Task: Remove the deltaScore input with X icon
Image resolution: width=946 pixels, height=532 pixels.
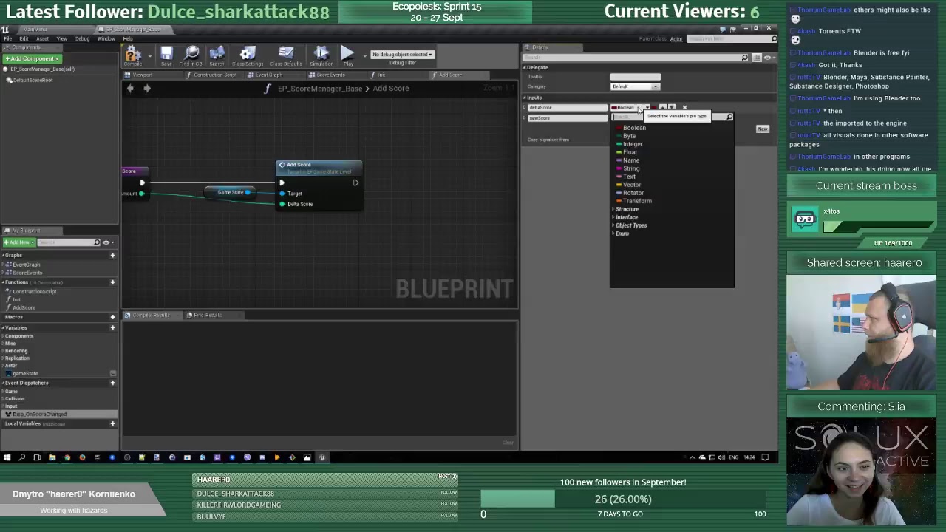Action: 684,108
